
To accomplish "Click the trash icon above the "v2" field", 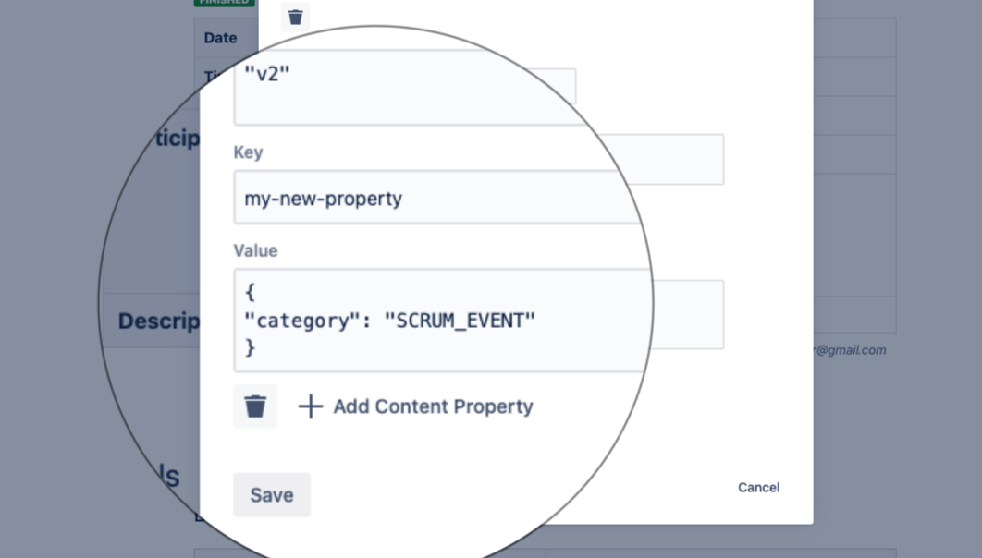I will [295, 18].
